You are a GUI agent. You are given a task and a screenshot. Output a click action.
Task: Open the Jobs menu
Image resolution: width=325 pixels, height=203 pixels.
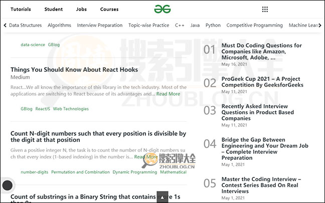pyautogui.click(x=81, y=10)
